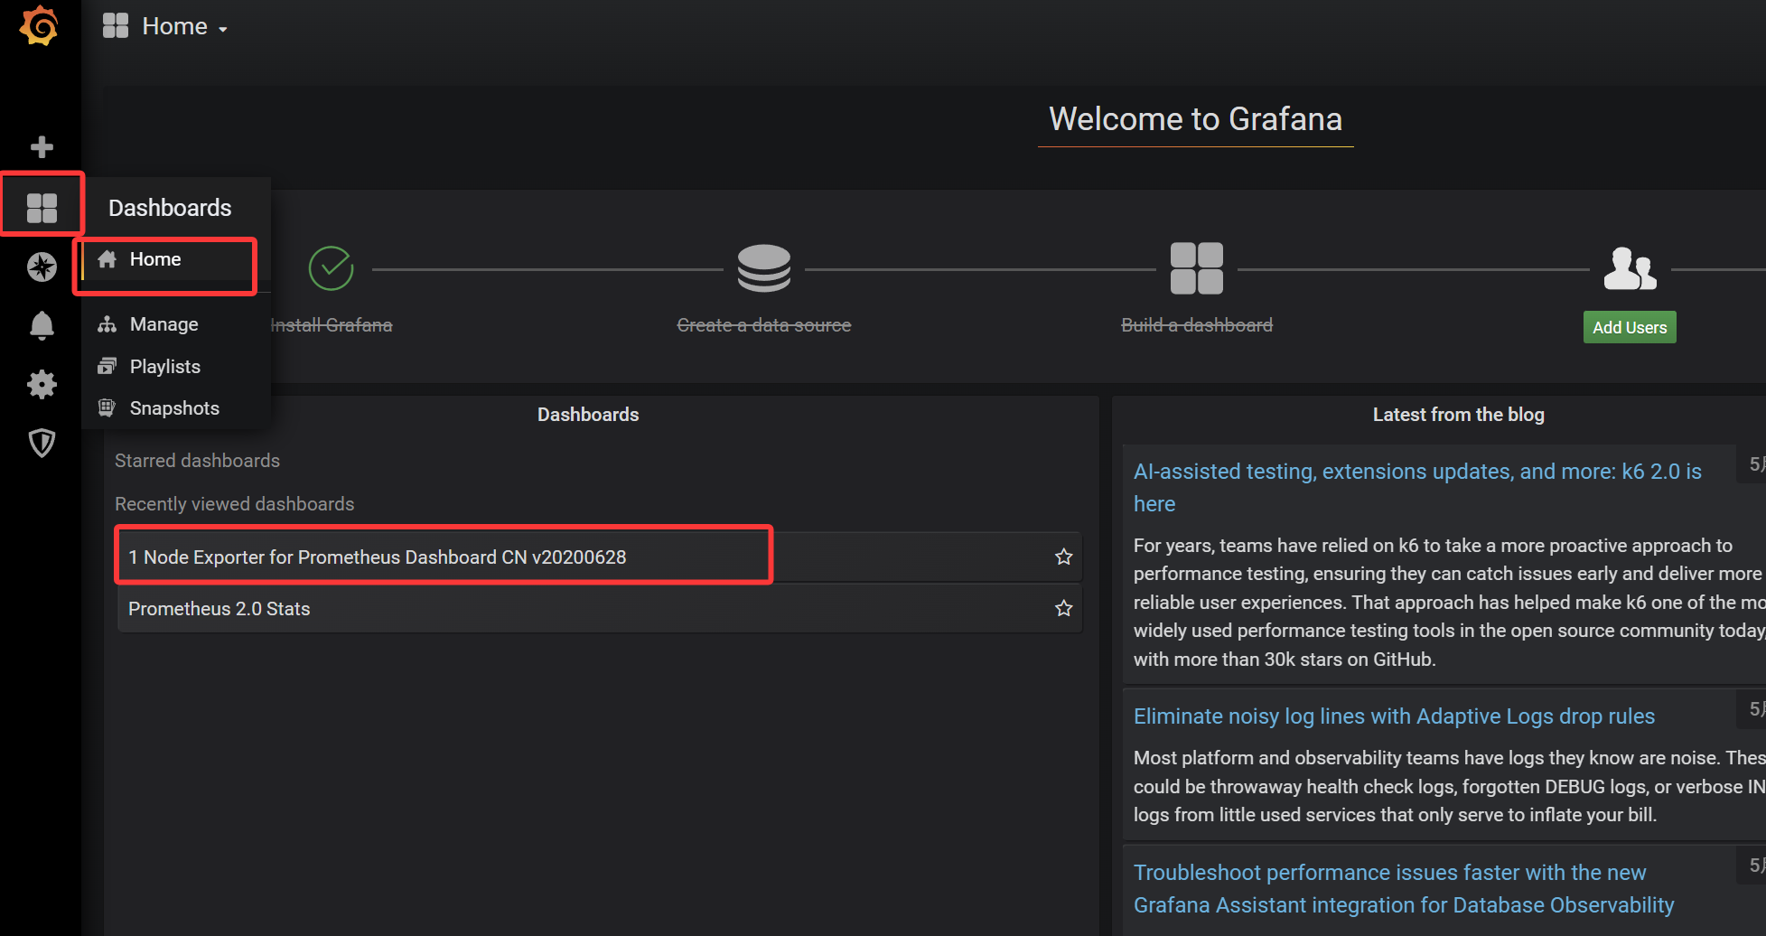Open the Create plus menu
Image resolution: width=1766 pixels, height=936 pixels.
[42, 146]
